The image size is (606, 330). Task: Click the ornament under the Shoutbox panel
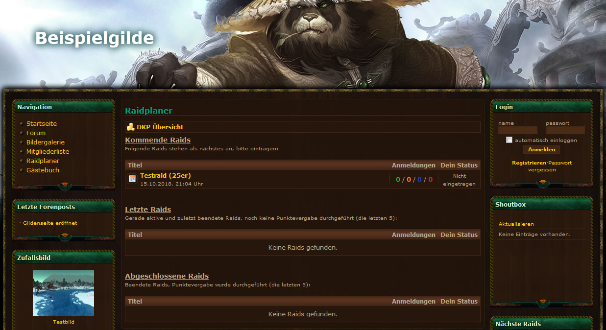tap(542, 303)
